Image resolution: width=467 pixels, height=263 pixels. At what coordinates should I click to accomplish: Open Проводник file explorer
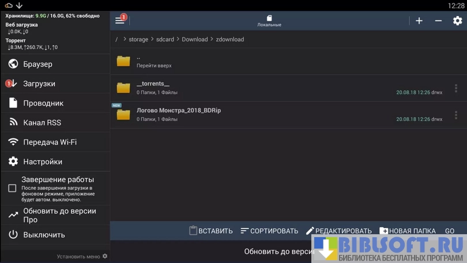(x=43, y=103)
